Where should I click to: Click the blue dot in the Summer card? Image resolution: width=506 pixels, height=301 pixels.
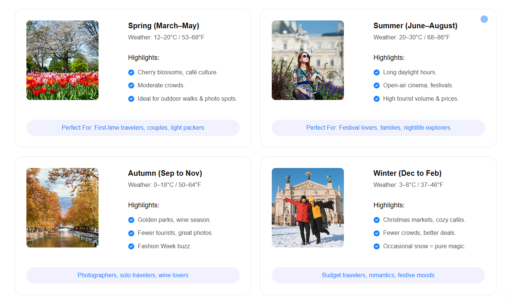[484, 19]
